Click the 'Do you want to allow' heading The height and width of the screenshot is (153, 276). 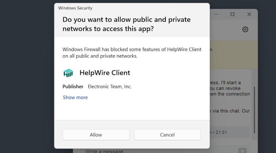tap(126, 24)
